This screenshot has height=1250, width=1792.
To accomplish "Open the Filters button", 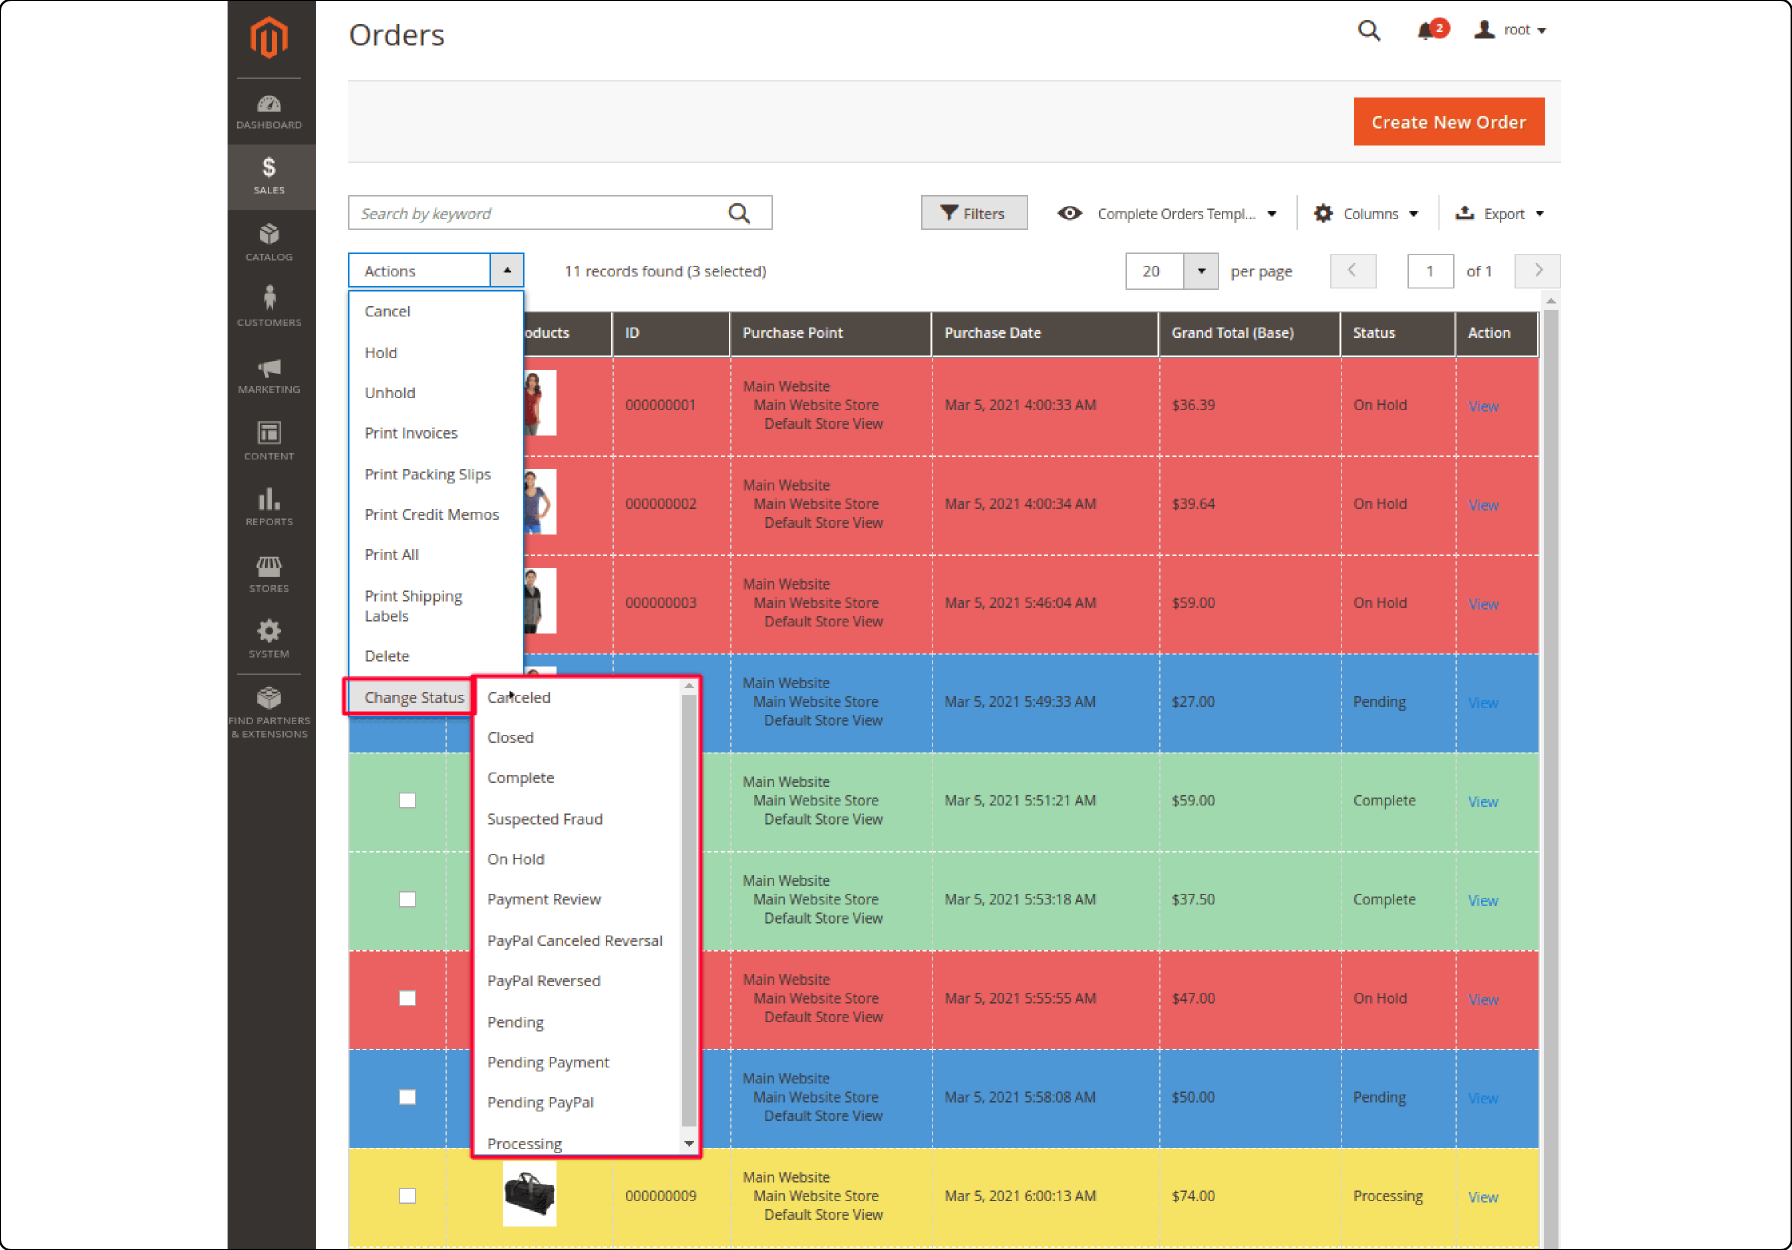I will tap(973, 213).
